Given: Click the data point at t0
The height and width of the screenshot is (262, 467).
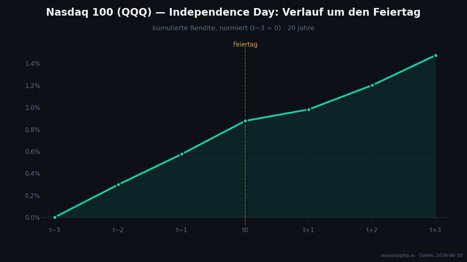Looking at the screenshot, I should pos(245,121).
